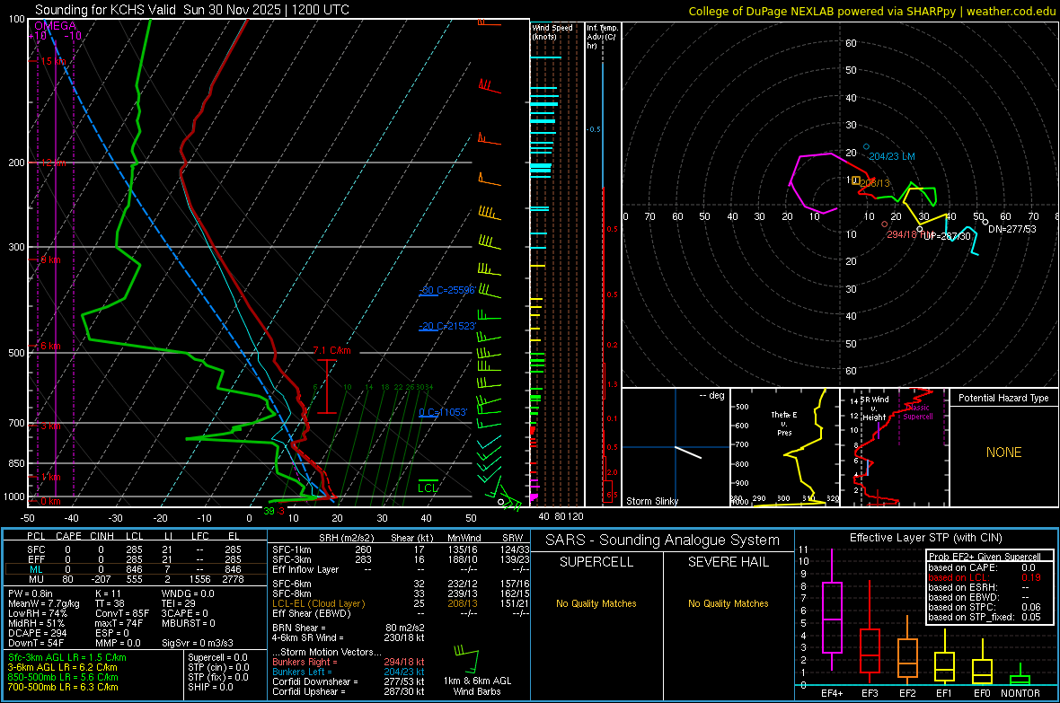Click the 'DCAPE = 294' value
Image resolution: width=1060 pixels, height=703 pixels.
[x=37, y=633]
